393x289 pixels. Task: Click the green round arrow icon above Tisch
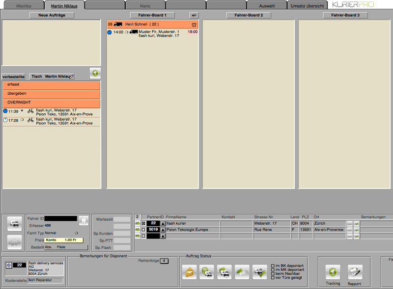95,73
